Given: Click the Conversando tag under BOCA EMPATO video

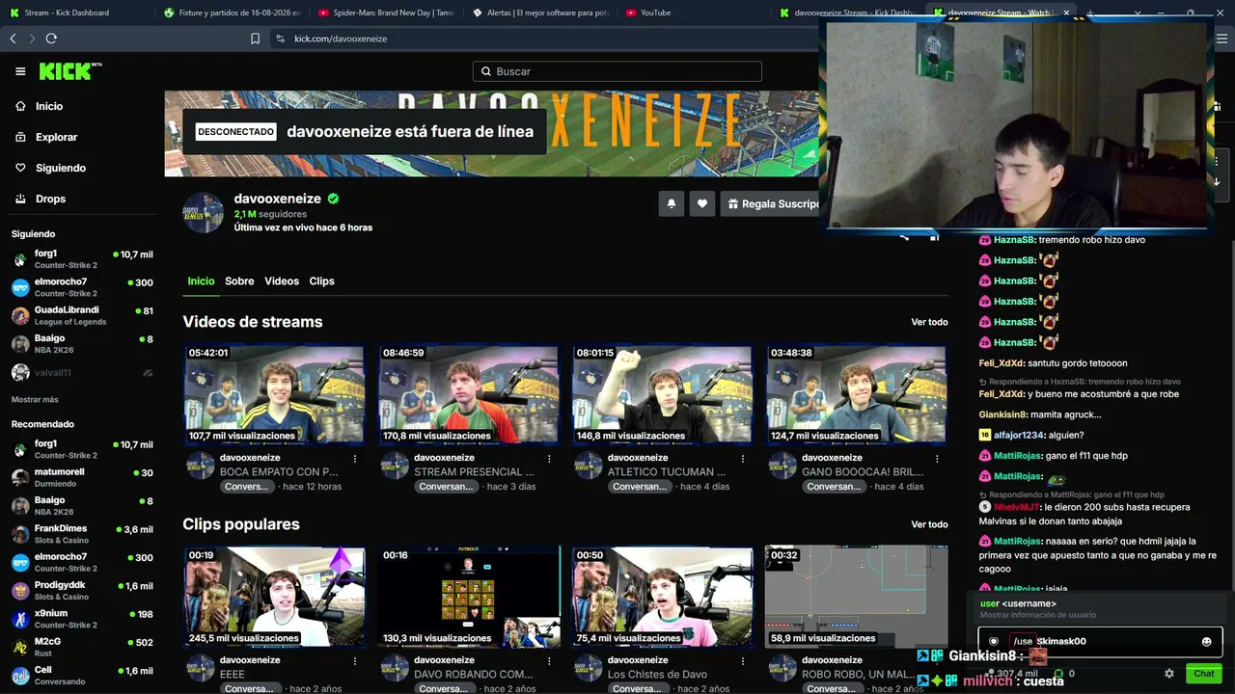Looking at the screenshot, I should tap(247, 487).
